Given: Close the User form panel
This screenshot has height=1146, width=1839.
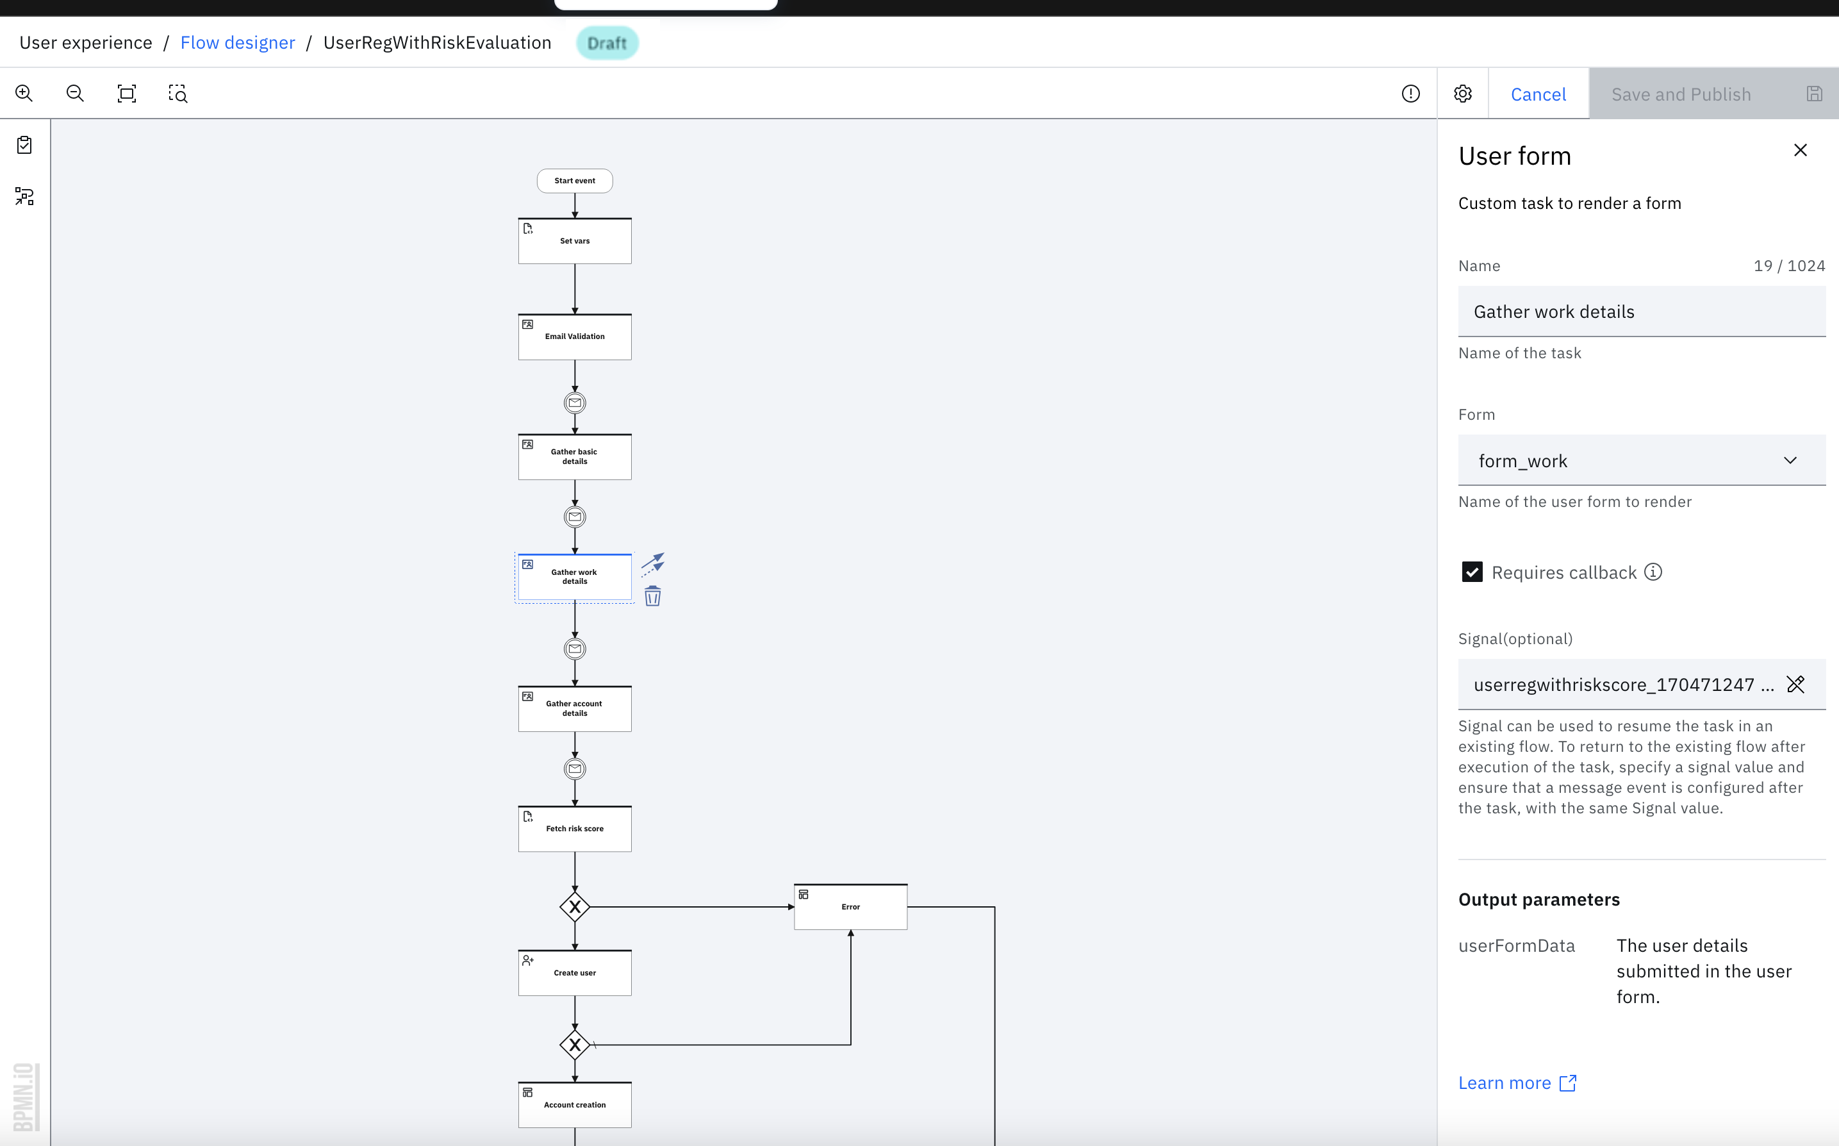Looking at the screenshot, I should pyautogui.click(x=1801, y=150).
